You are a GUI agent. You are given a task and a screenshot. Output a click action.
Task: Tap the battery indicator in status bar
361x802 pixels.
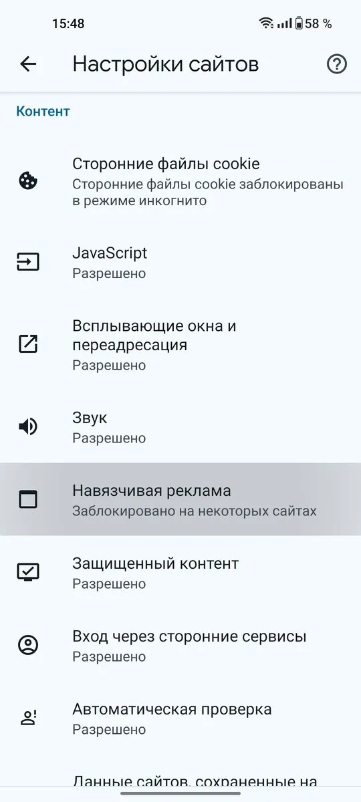tap(299, 23)
